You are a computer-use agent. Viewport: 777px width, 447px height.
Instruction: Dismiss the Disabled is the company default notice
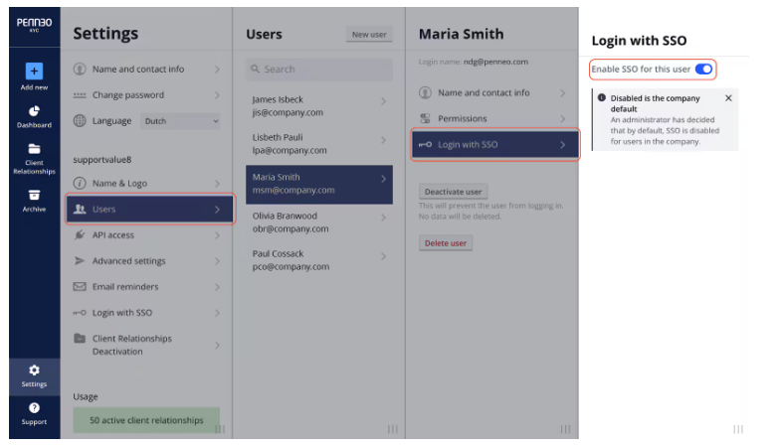pyautogui.click(x=728, y=98)
